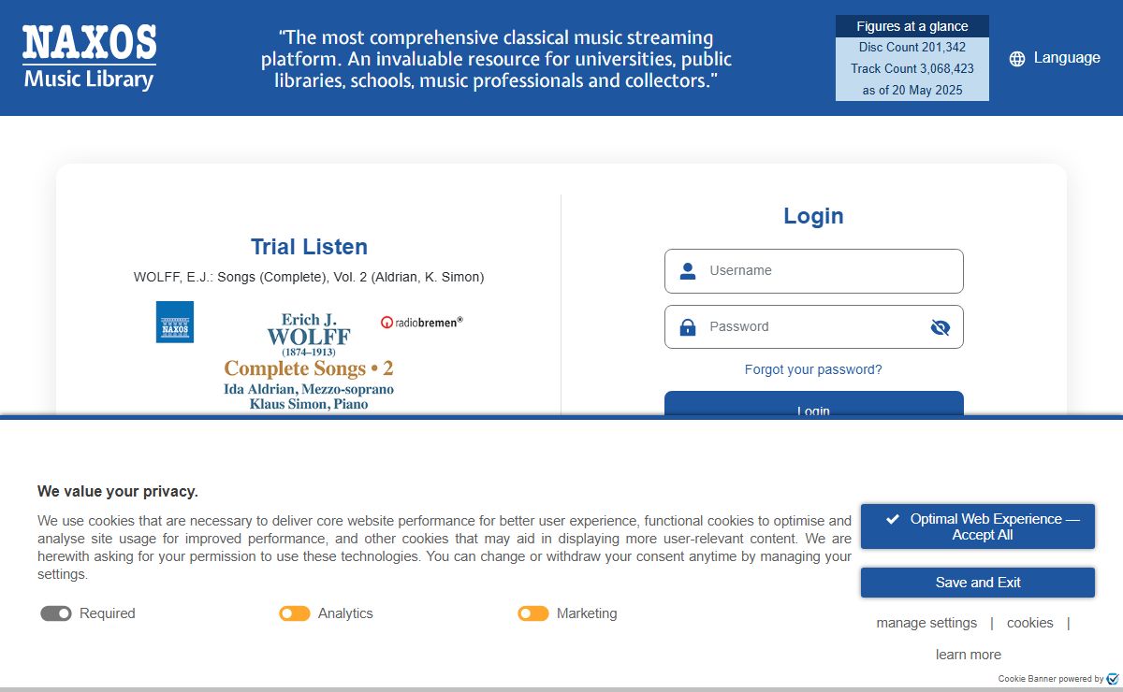Screen dimensions: 1123x692
Task: Click Optimal Web Experience Accept All button
Action: pos(978,526)
